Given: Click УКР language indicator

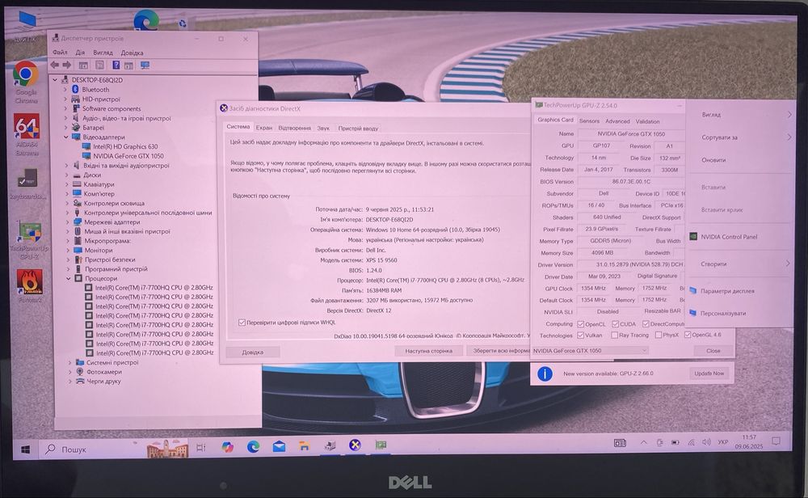Looking at the screenshot, I should pyautogui.click(x=723, y=442).
